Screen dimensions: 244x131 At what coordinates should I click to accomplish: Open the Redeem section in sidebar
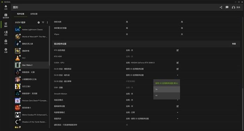(6, 42)
